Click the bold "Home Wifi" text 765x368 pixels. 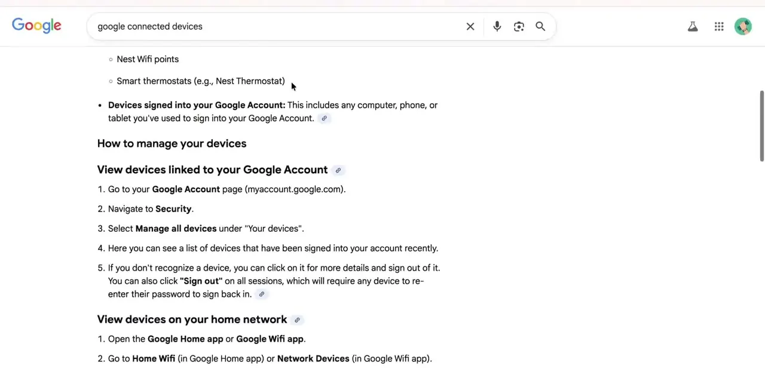(154, 359)
